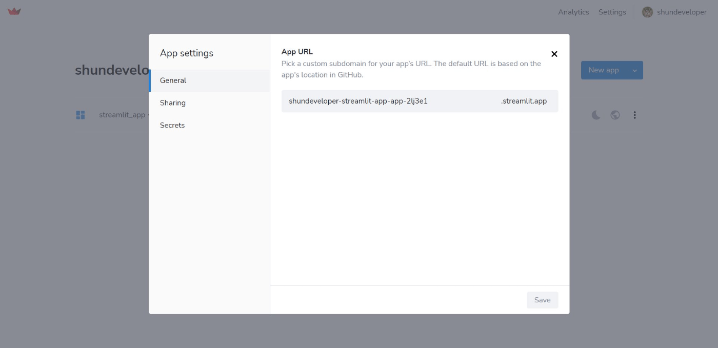Open the Analytics page
The image size is (718, 348).
coord(573,12)
